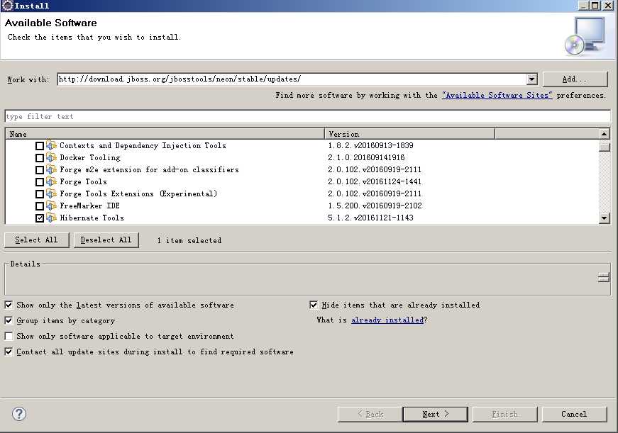The image size is (618, 433).
Task: Uncheck the Hibernate Tools checkbox
Action: (40, 218)
